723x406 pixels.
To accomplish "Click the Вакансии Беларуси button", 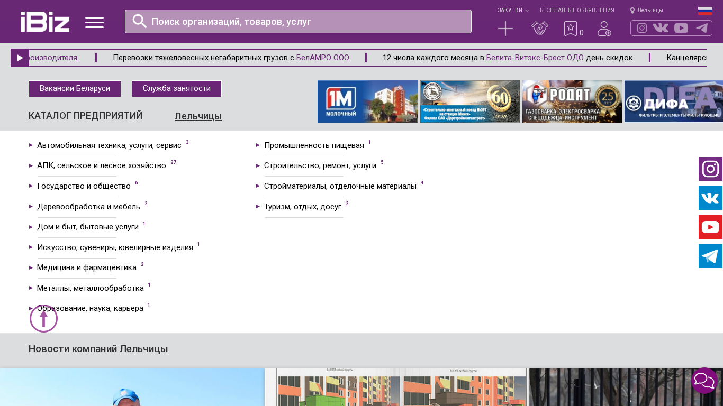I will point(75,89).
